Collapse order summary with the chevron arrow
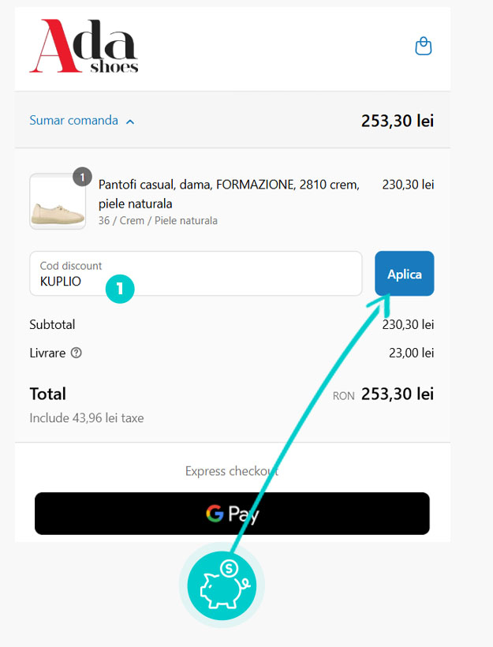493x647 pixels. [x=130, y=122]
